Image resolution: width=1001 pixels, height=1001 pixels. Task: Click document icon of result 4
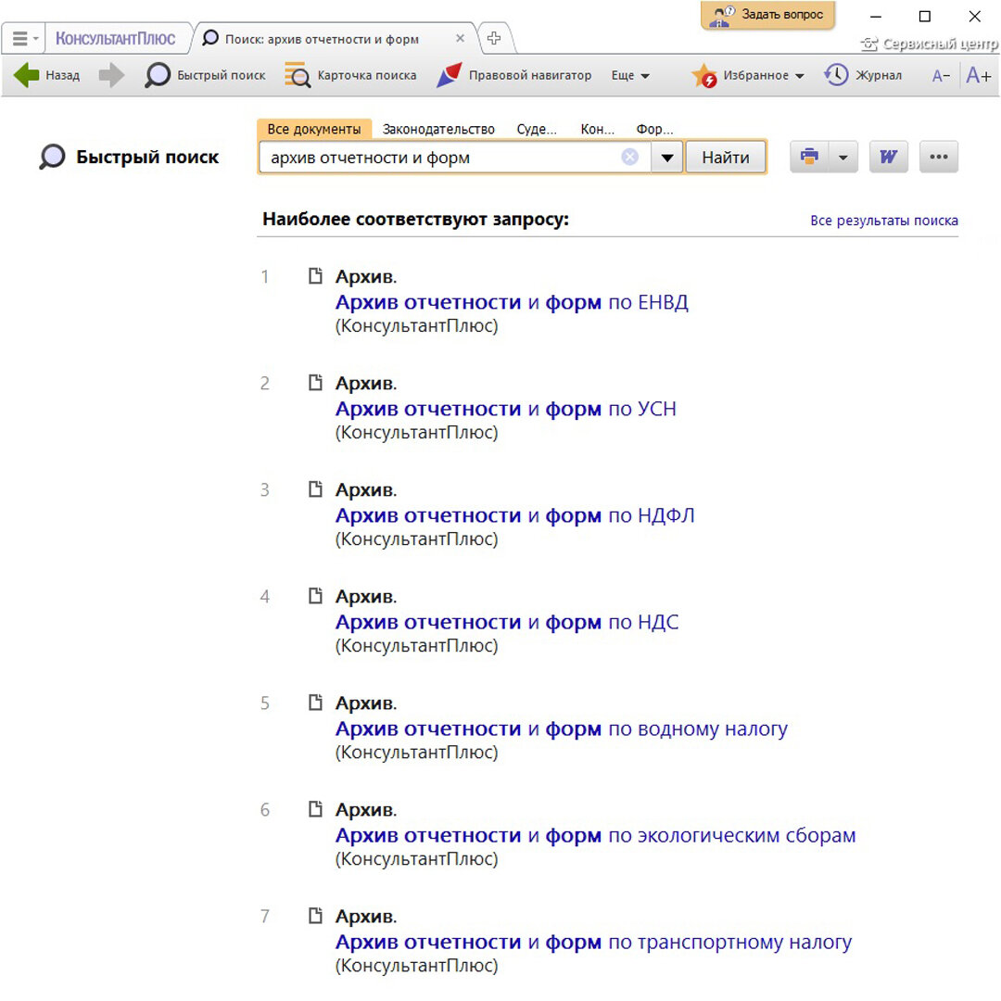pos(315,596)
